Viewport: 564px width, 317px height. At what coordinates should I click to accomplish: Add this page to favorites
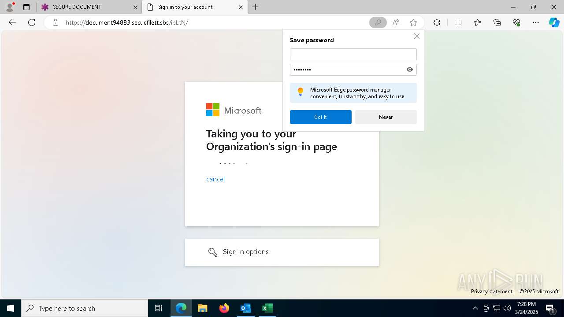tap(413, 22)
